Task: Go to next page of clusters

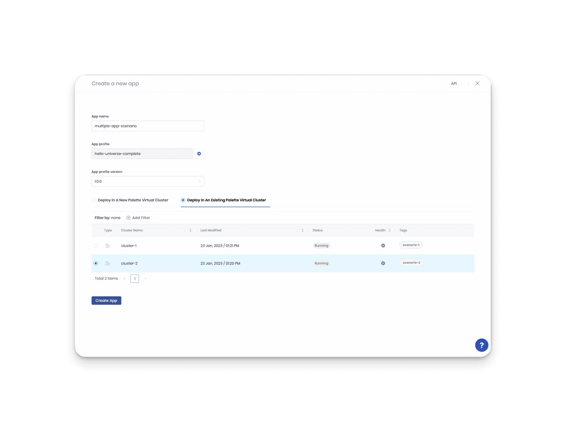Action: click(145, 279)
